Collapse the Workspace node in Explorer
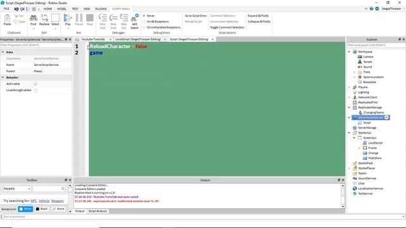406x228 pixels. tap(349, 52)
